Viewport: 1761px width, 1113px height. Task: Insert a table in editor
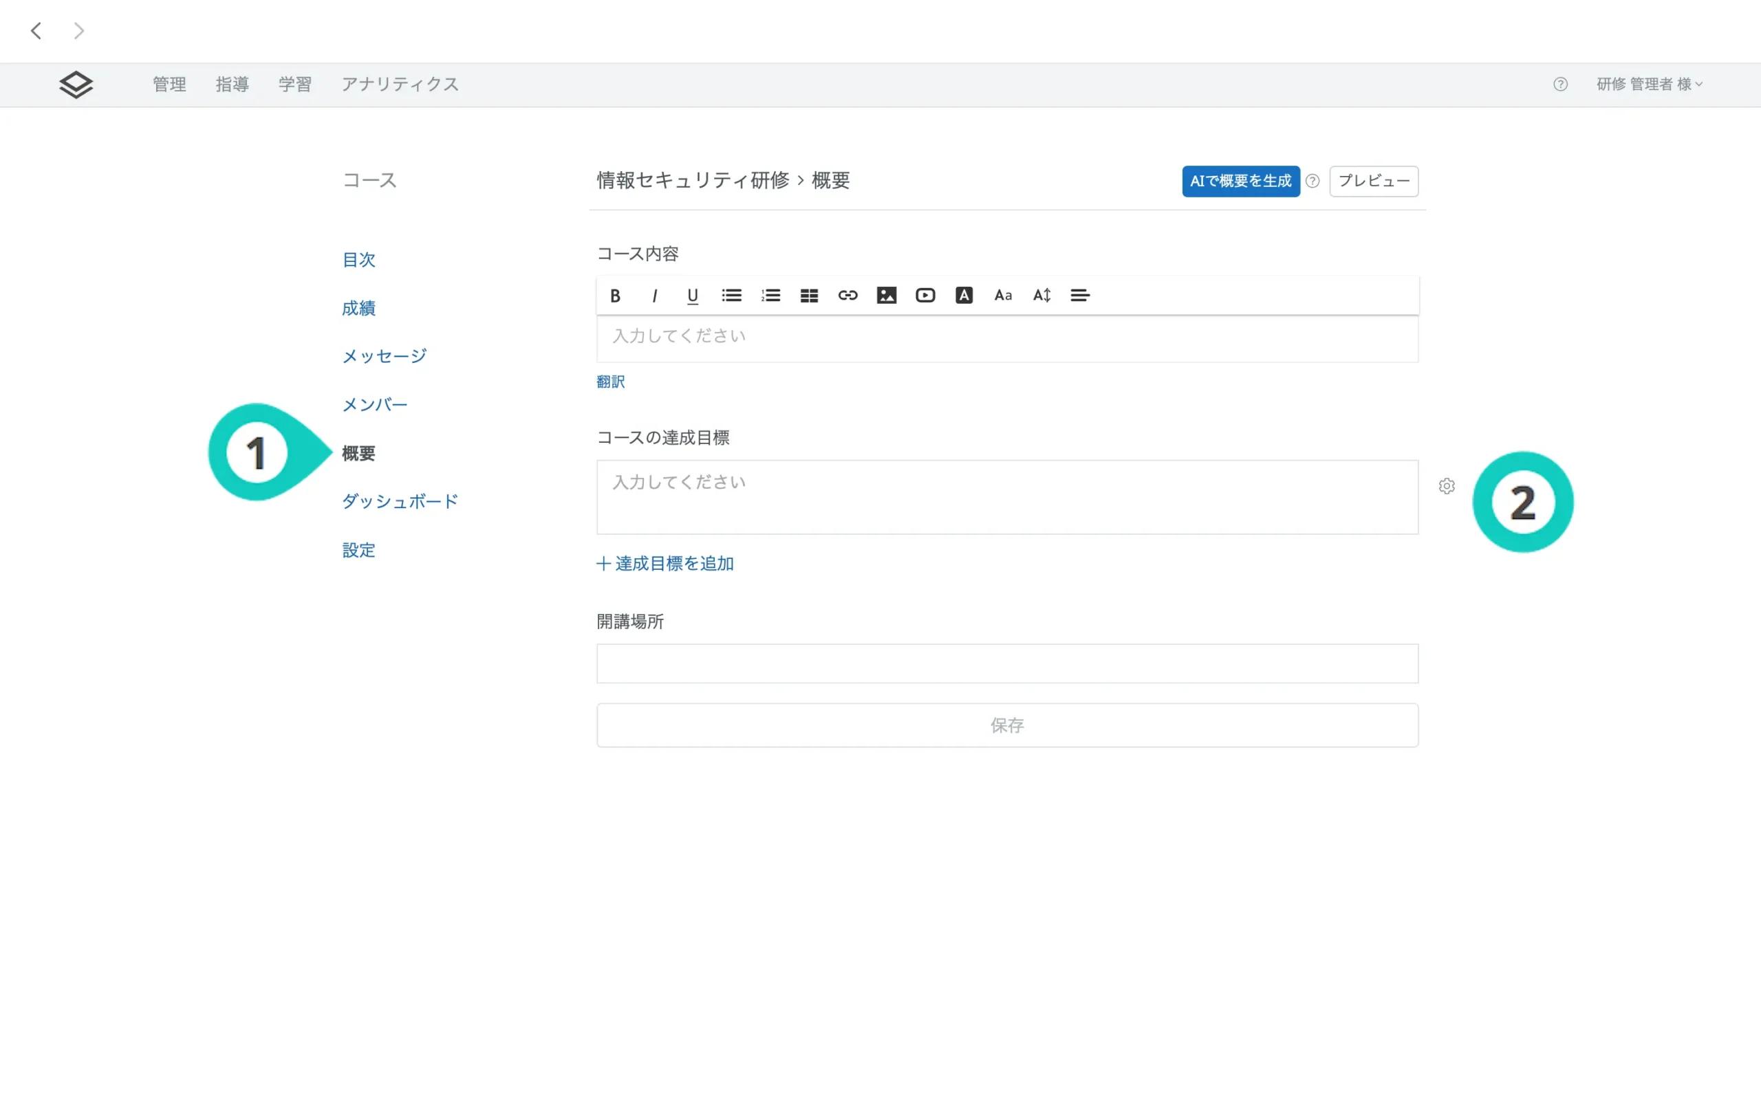809,295
